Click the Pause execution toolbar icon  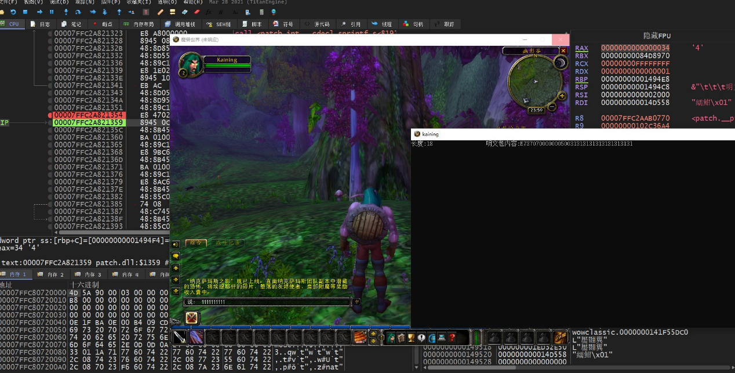(x=52, y=12)
